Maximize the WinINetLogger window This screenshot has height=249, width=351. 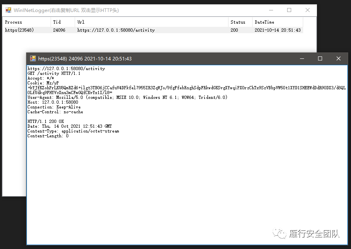point(289,10)
